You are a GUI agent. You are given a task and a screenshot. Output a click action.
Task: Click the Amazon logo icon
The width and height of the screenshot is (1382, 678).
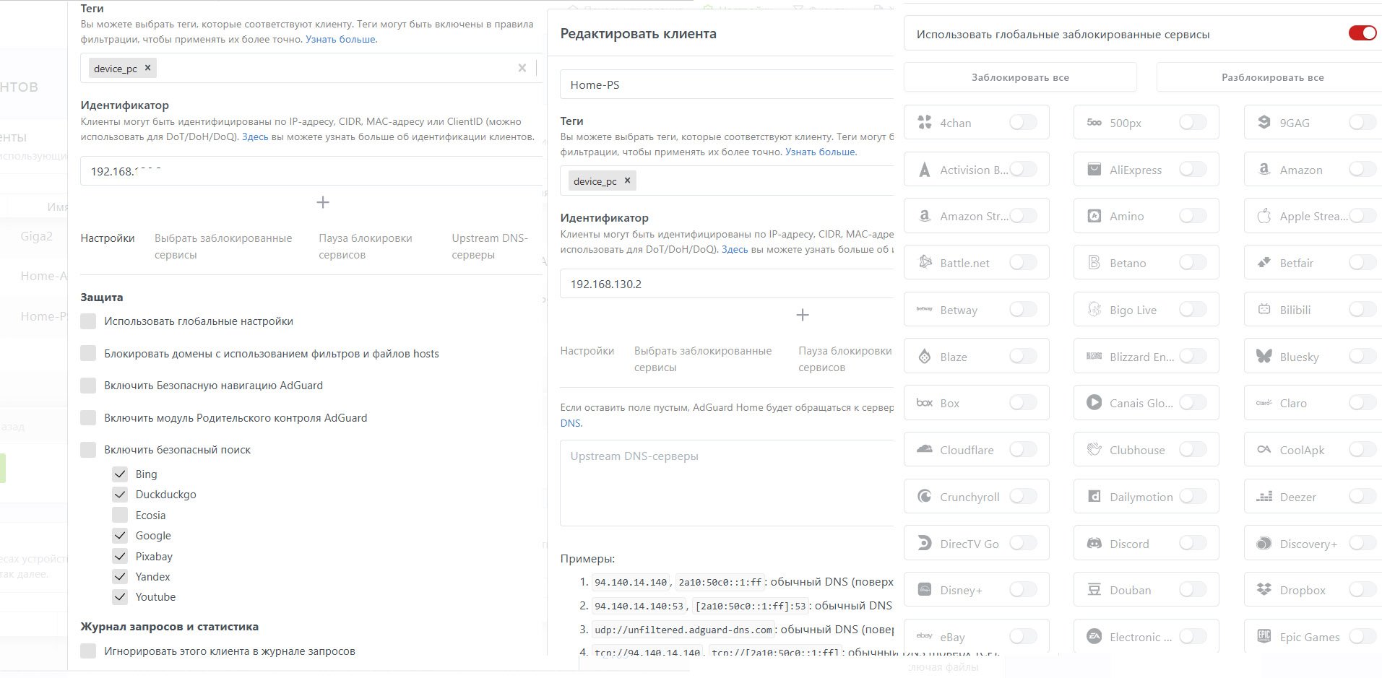pos(1264,170)
